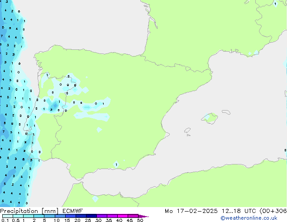The width and height of the screenshot is (287, 222).
Task: Click the 0.5–1 mm legend color swatch
Action: (x=18, y=216)
